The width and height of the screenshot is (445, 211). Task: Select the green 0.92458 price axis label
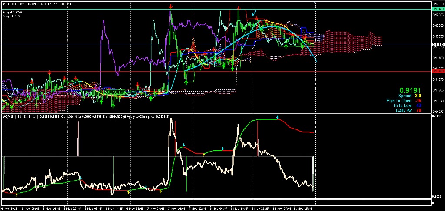(x=438, y=9)
